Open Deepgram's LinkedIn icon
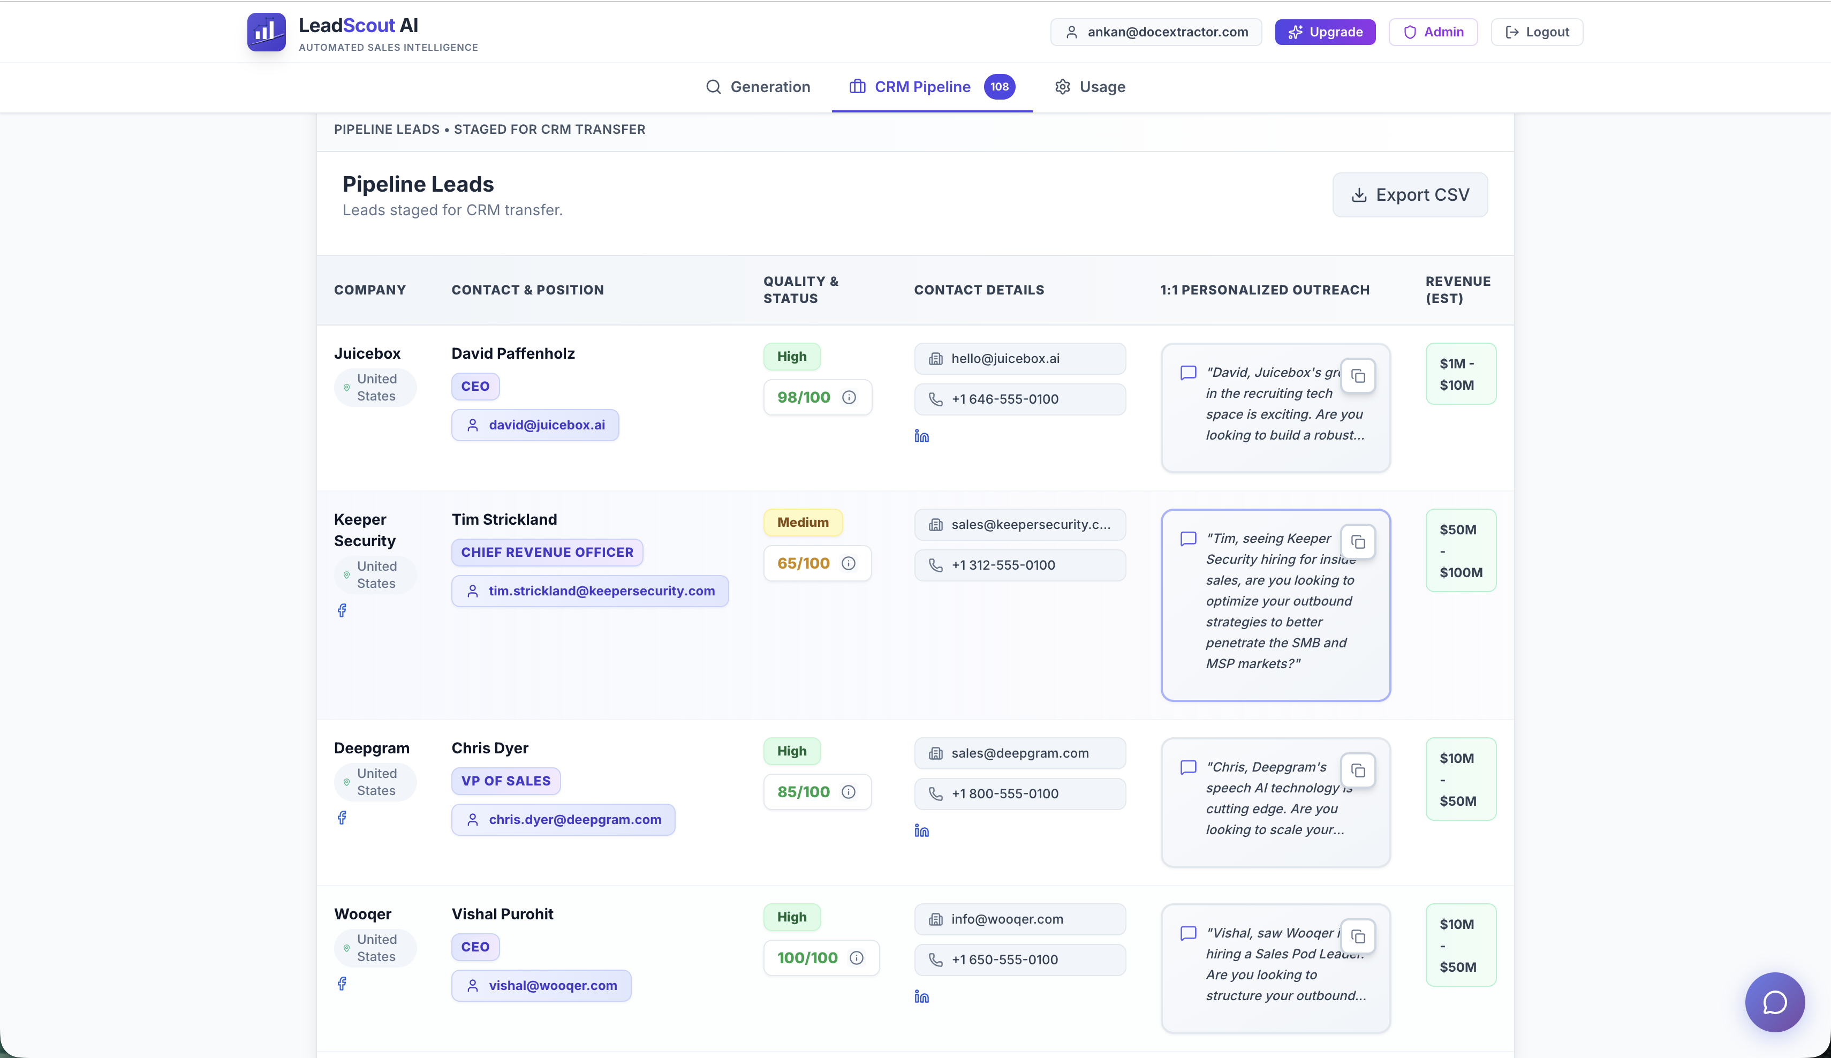Screen dimensions: 1831x1058 pyautogui.click(x=921, y=830)
